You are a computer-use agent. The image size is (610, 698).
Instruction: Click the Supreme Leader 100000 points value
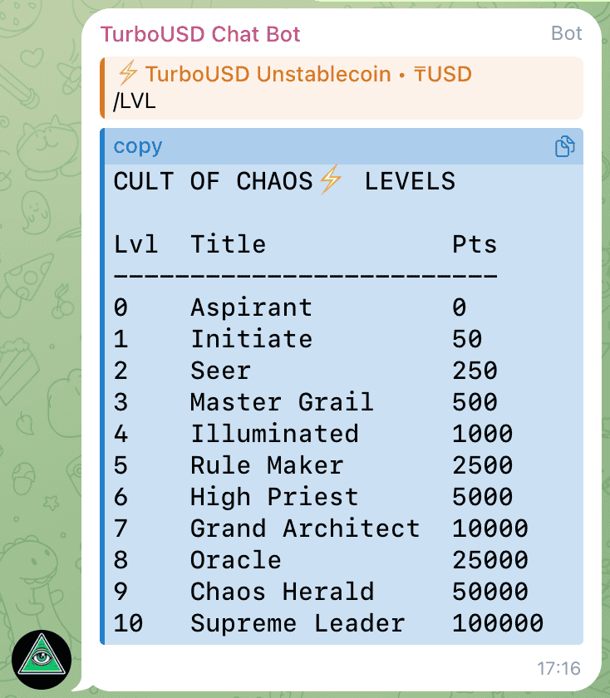(x=498, y=623)
